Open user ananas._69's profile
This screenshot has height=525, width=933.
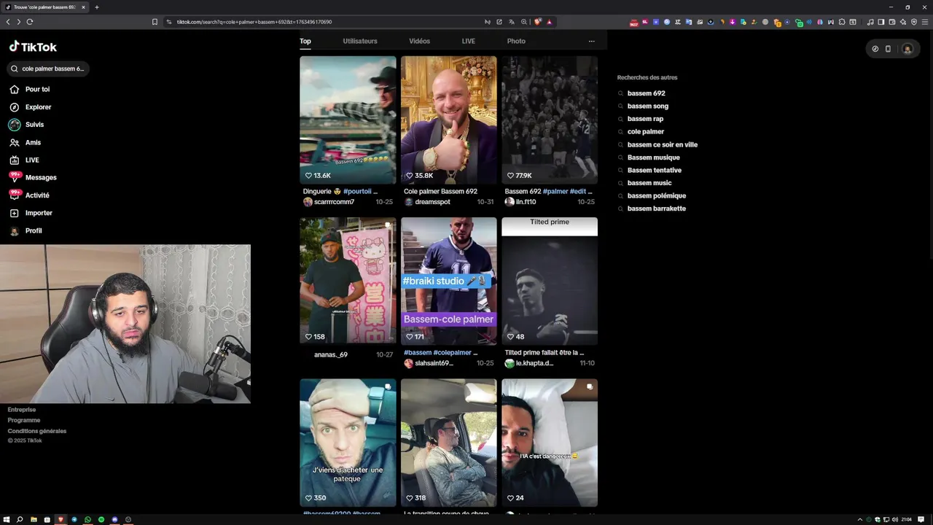331,354
